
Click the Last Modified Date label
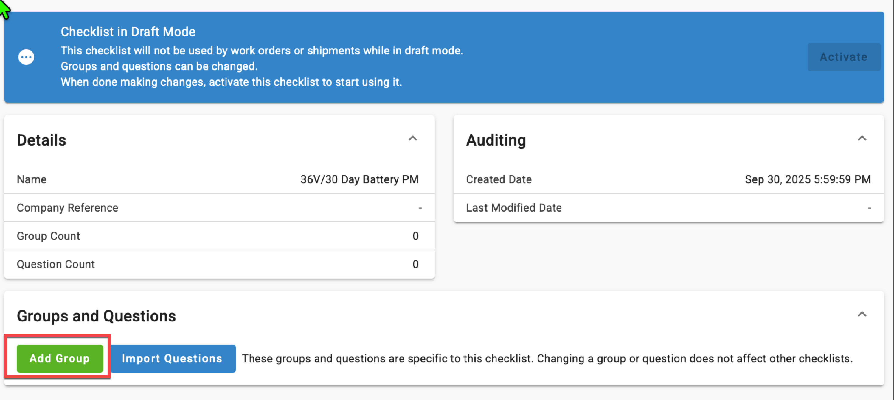pyautogui.click(x=514, y=208)
